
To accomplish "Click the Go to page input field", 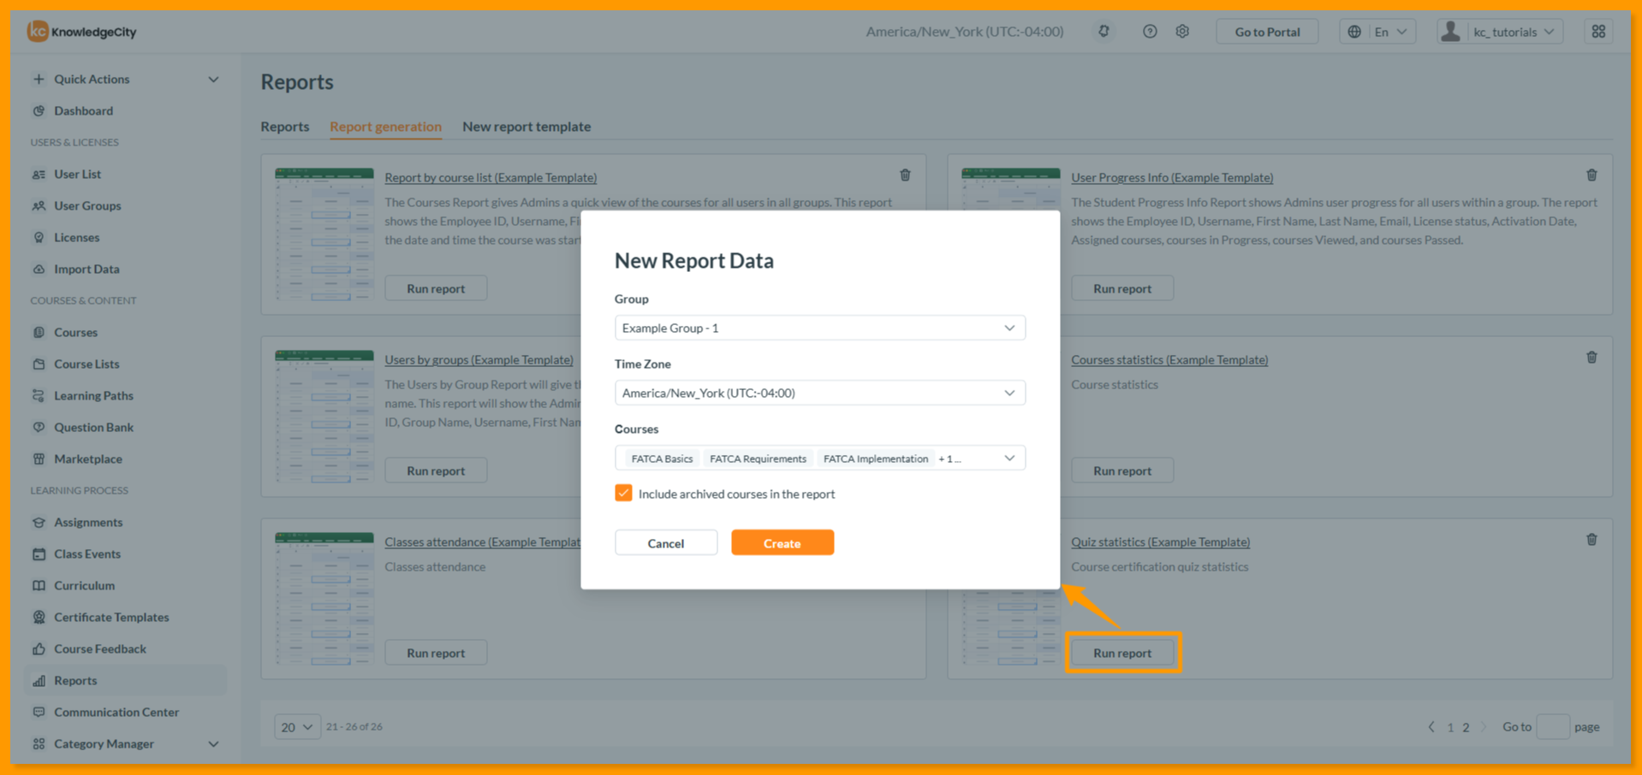I will (x=1553, y=726).
